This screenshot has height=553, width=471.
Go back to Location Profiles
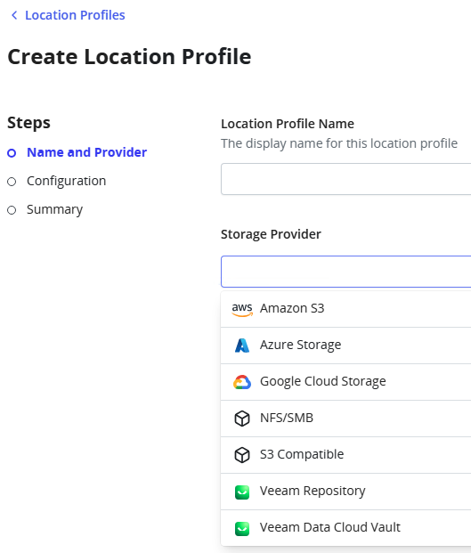click(75, 15)
